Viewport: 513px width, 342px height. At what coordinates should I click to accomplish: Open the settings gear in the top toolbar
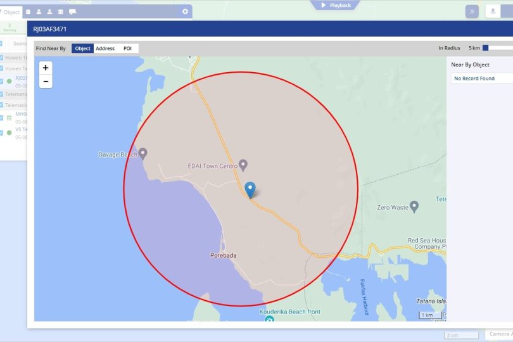(185, 11)
